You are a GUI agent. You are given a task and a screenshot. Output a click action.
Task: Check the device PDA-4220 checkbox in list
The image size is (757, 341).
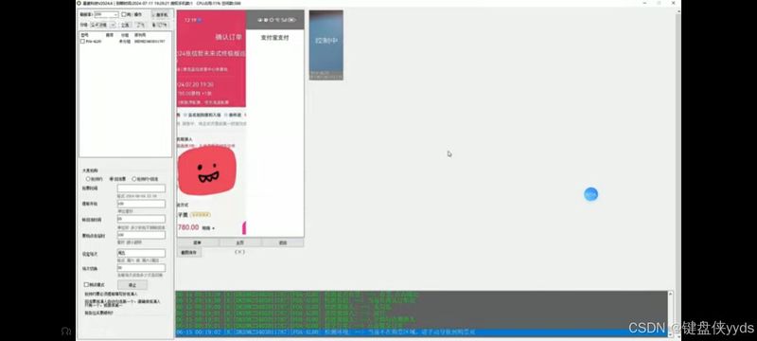(x=82, y=42)
